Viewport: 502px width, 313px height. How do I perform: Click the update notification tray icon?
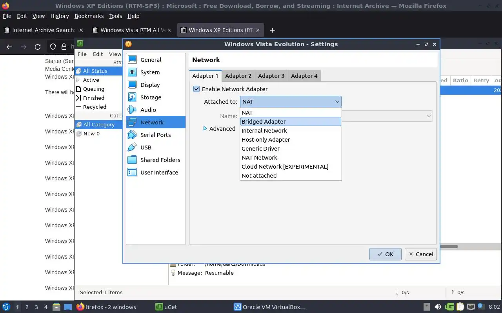[x=481, y=306]
